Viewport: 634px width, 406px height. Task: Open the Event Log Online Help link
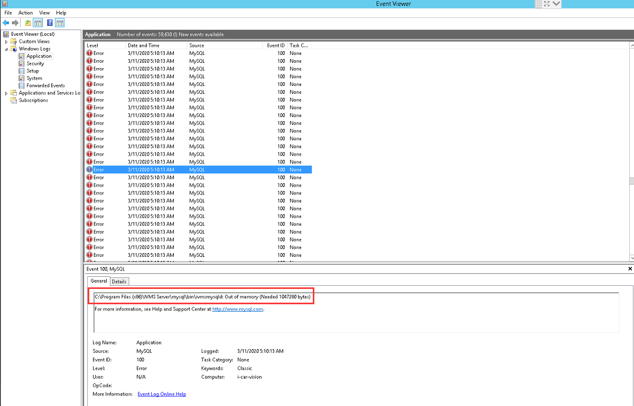point(162,394)
